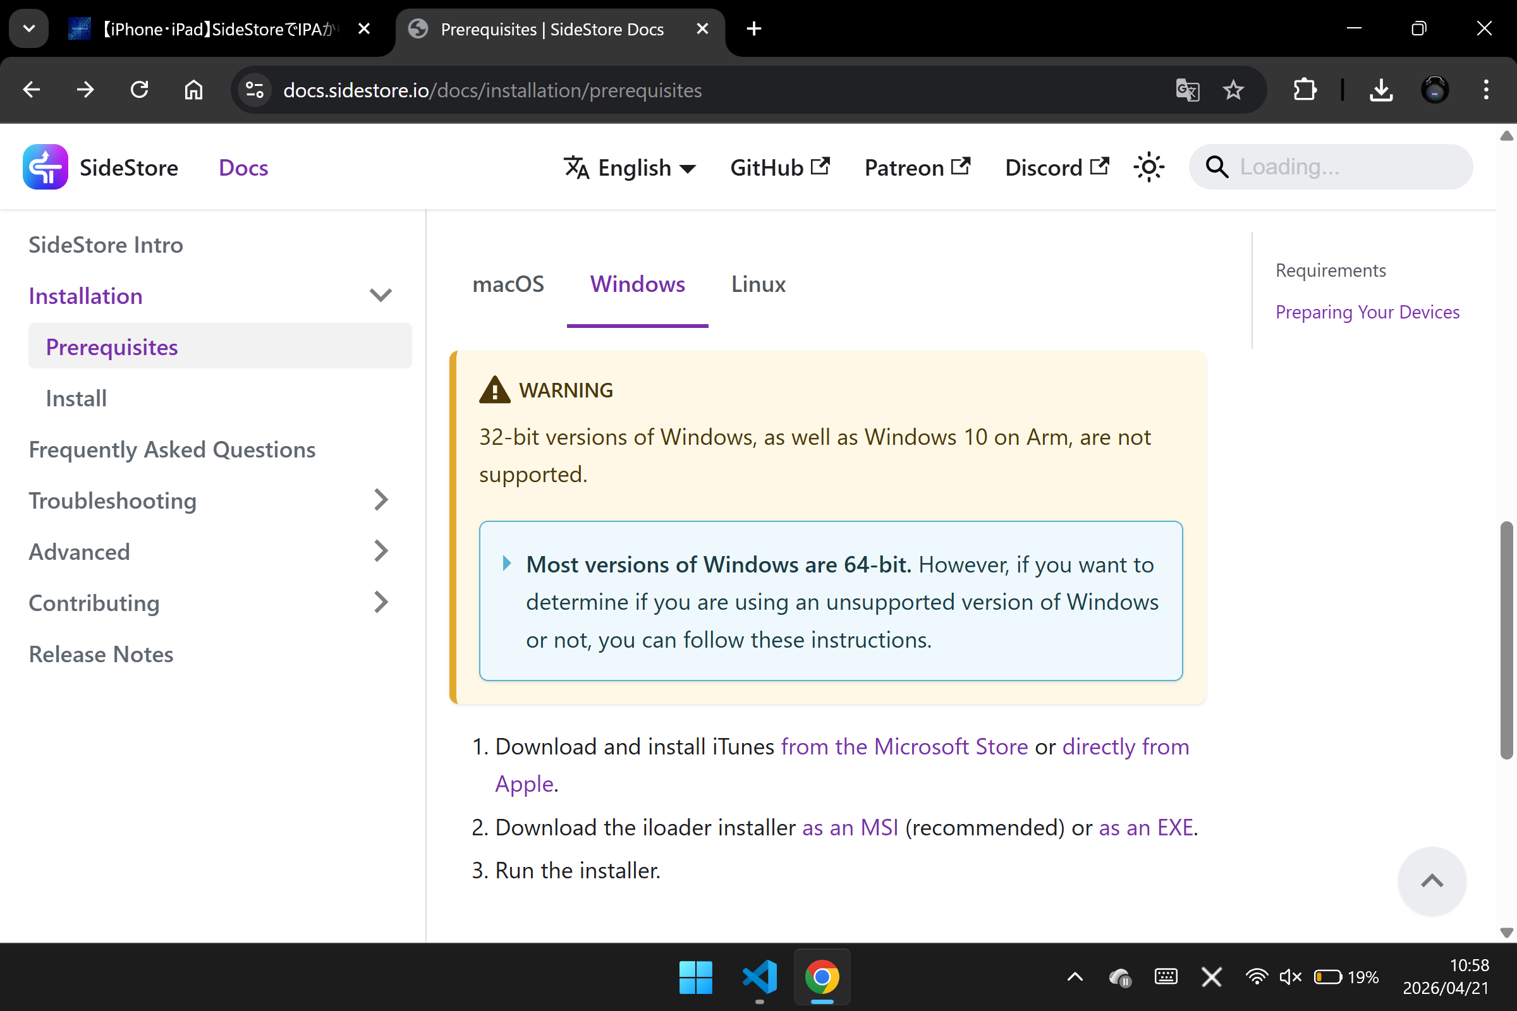Open the Windows Start menu
This screenshot has height=1011, width=1517.
[695, 978]
